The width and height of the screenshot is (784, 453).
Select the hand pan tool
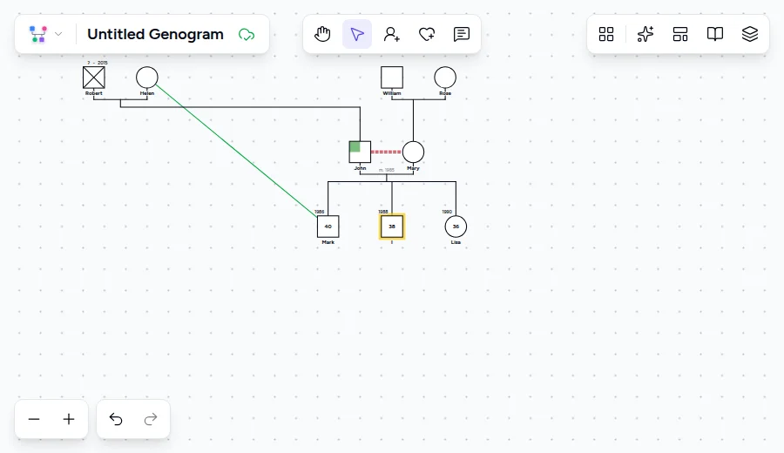322,34
